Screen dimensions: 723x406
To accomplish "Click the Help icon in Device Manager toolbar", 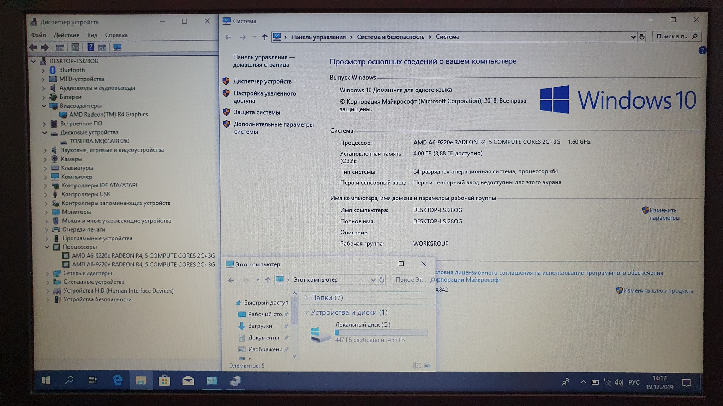I will coord(90,47).
